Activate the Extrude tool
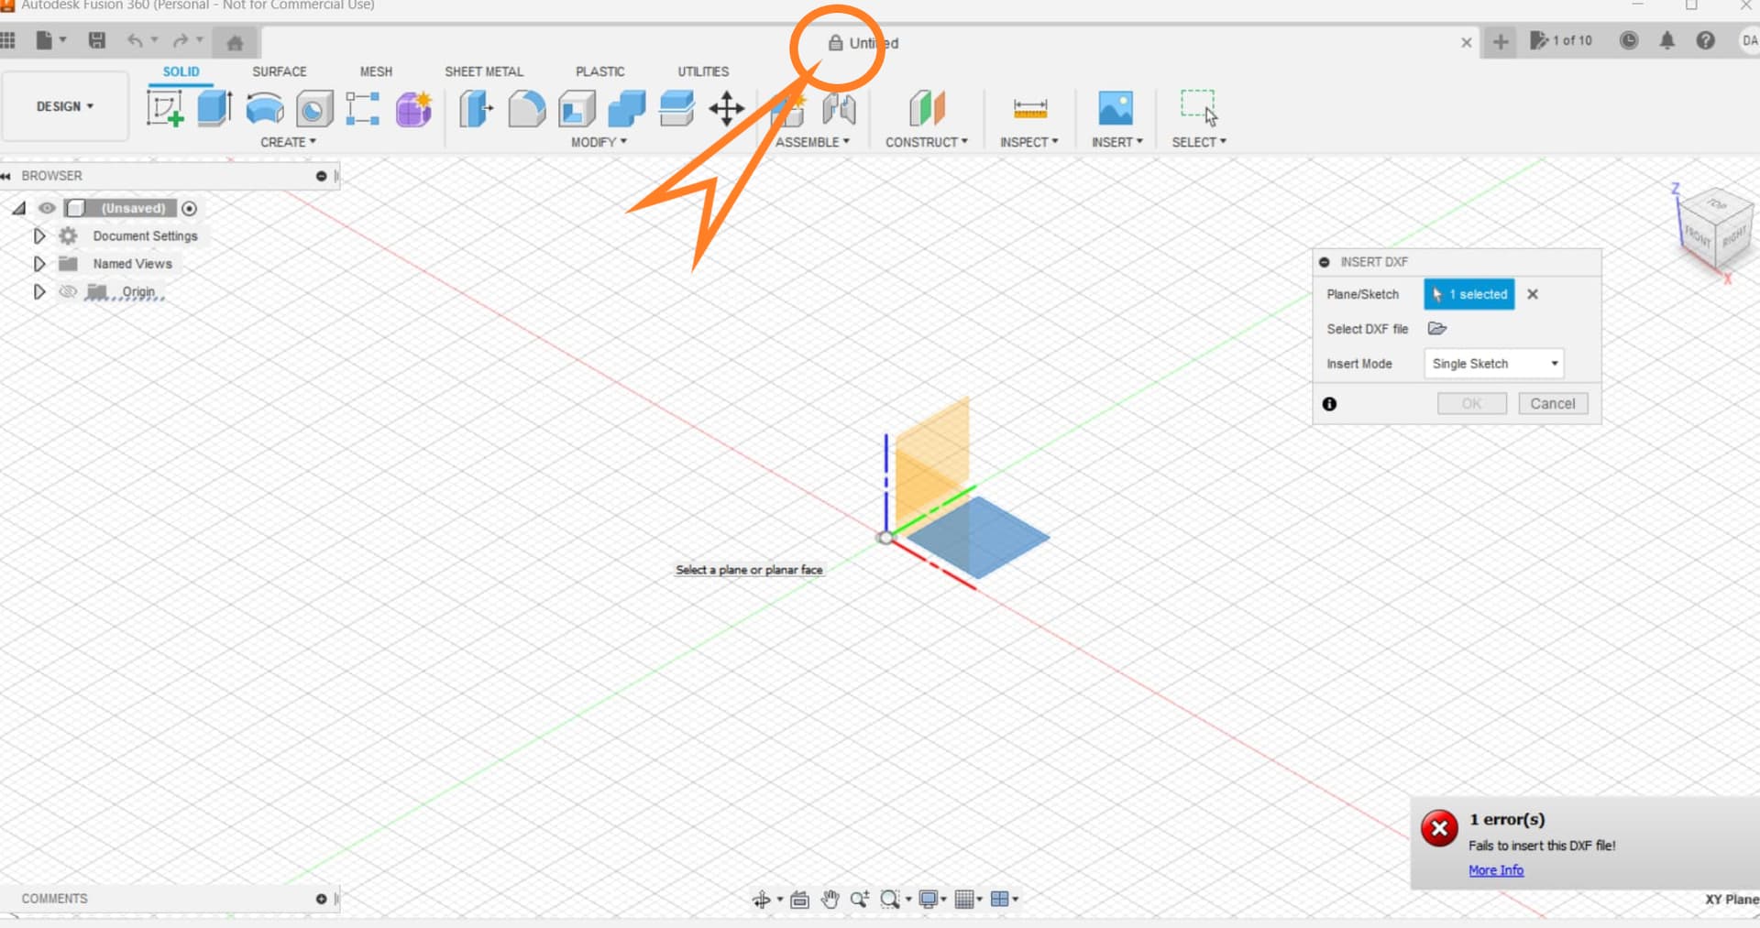The width and height of the screenshot is (1760, 928). tap(213, 107)
